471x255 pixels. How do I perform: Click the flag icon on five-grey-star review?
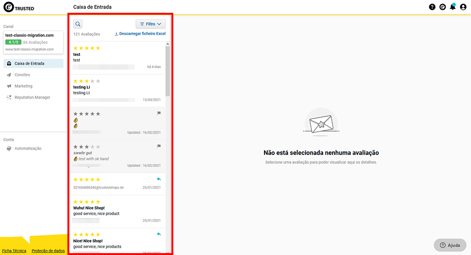tap(159, 113)
